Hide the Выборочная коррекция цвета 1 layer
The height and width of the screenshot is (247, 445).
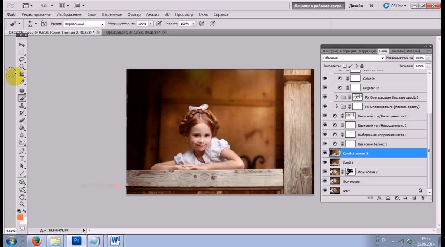pyautogui.click(x=325, y=134)
